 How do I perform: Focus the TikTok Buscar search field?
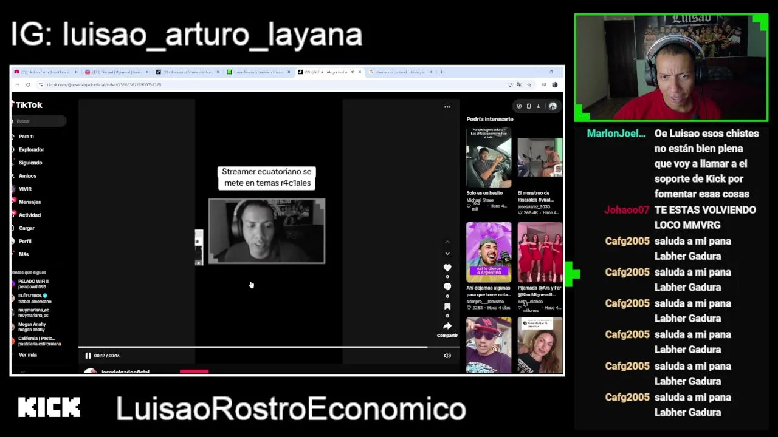click(x=39, y=121)
